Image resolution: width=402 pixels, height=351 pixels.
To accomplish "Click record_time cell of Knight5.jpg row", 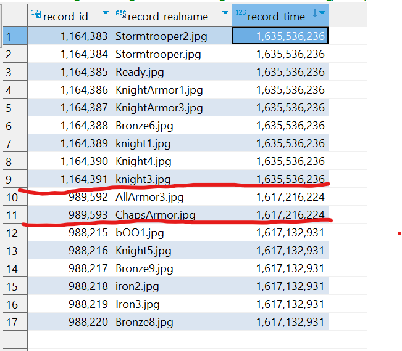I will coord(280,251).
